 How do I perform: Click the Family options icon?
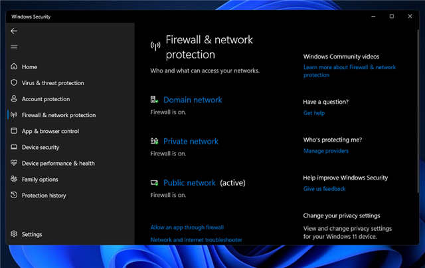[14, 179]
